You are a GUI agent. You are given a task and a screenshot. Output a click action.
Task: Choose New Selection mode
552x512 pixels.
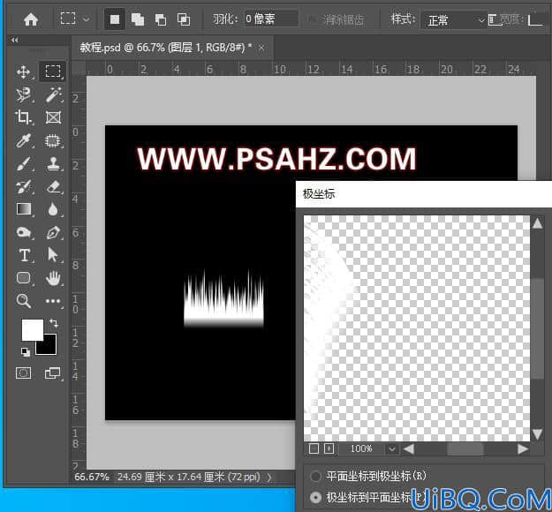click(115, 19)
